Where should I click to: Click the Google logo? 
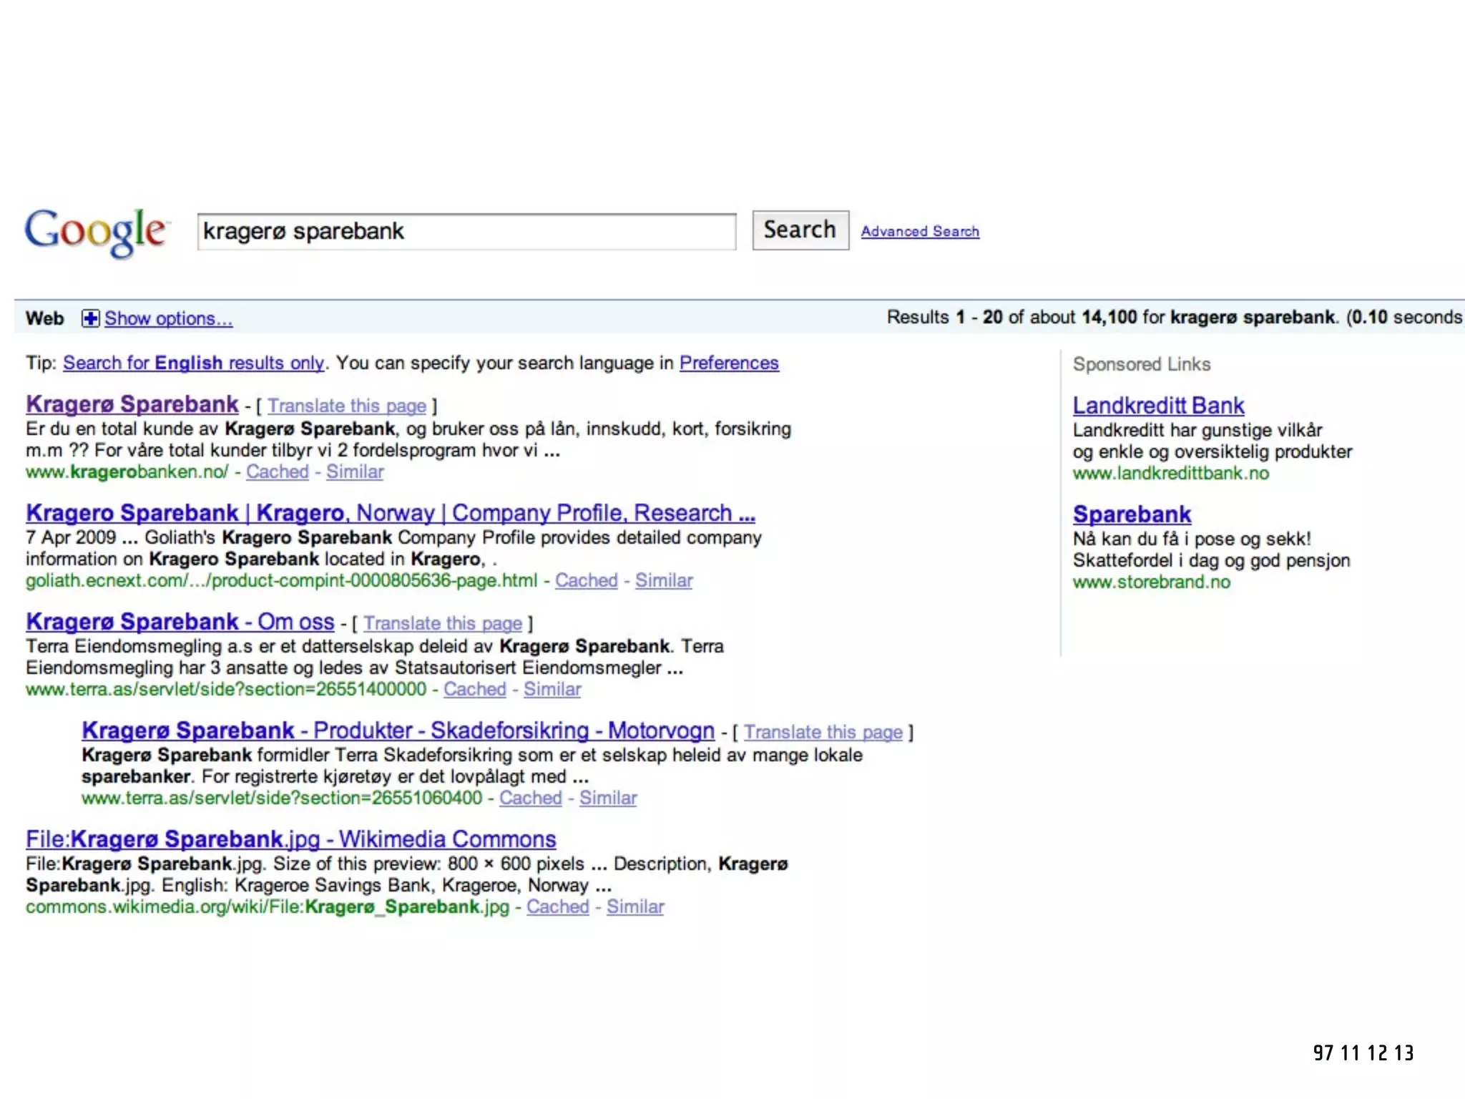96,232
